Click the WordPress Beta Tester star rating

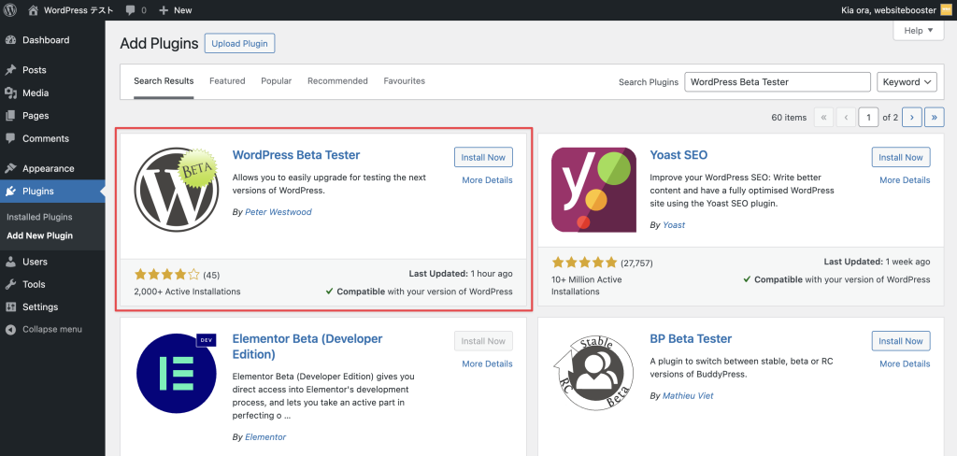[166, 275]
